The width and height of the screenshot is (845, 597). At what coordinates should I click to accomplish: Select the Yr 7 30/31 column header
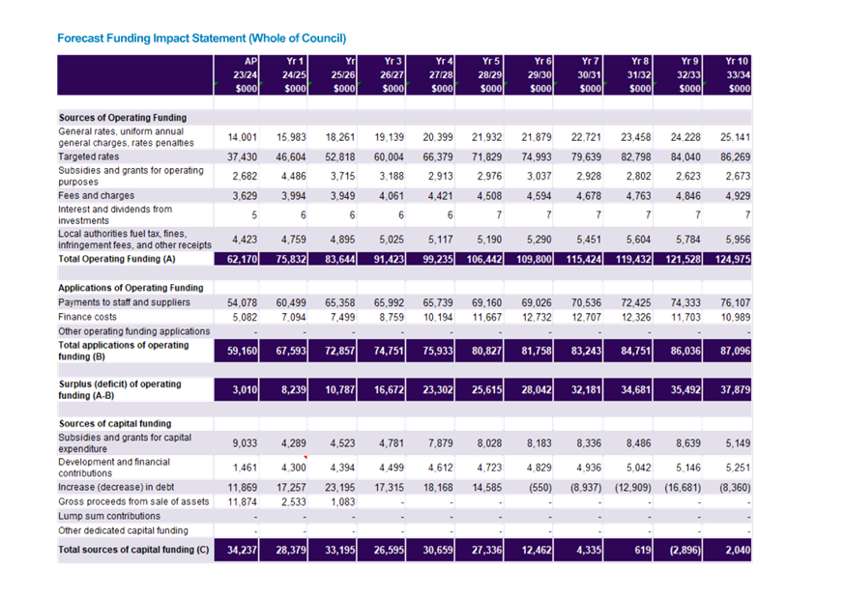(x=578, y=74)
